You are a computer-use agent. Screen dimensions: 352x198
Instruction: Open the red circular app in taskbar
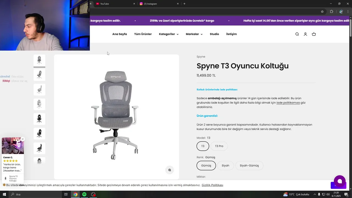click(x=94, y=194)
